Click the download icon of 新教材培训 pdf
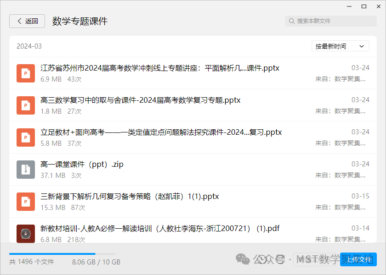The height and width of the screenshot is (275, 386). click(26, 234)
